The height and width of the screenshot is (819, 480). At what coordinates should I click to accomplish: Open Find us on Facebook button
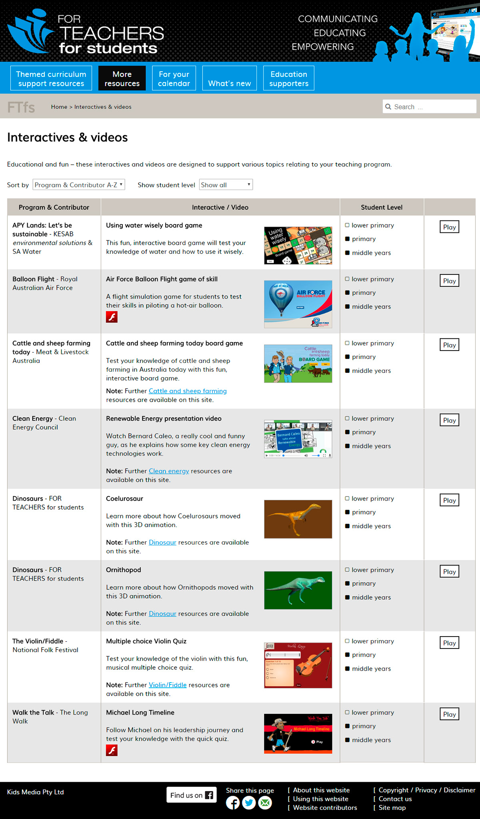click(192, 795)
